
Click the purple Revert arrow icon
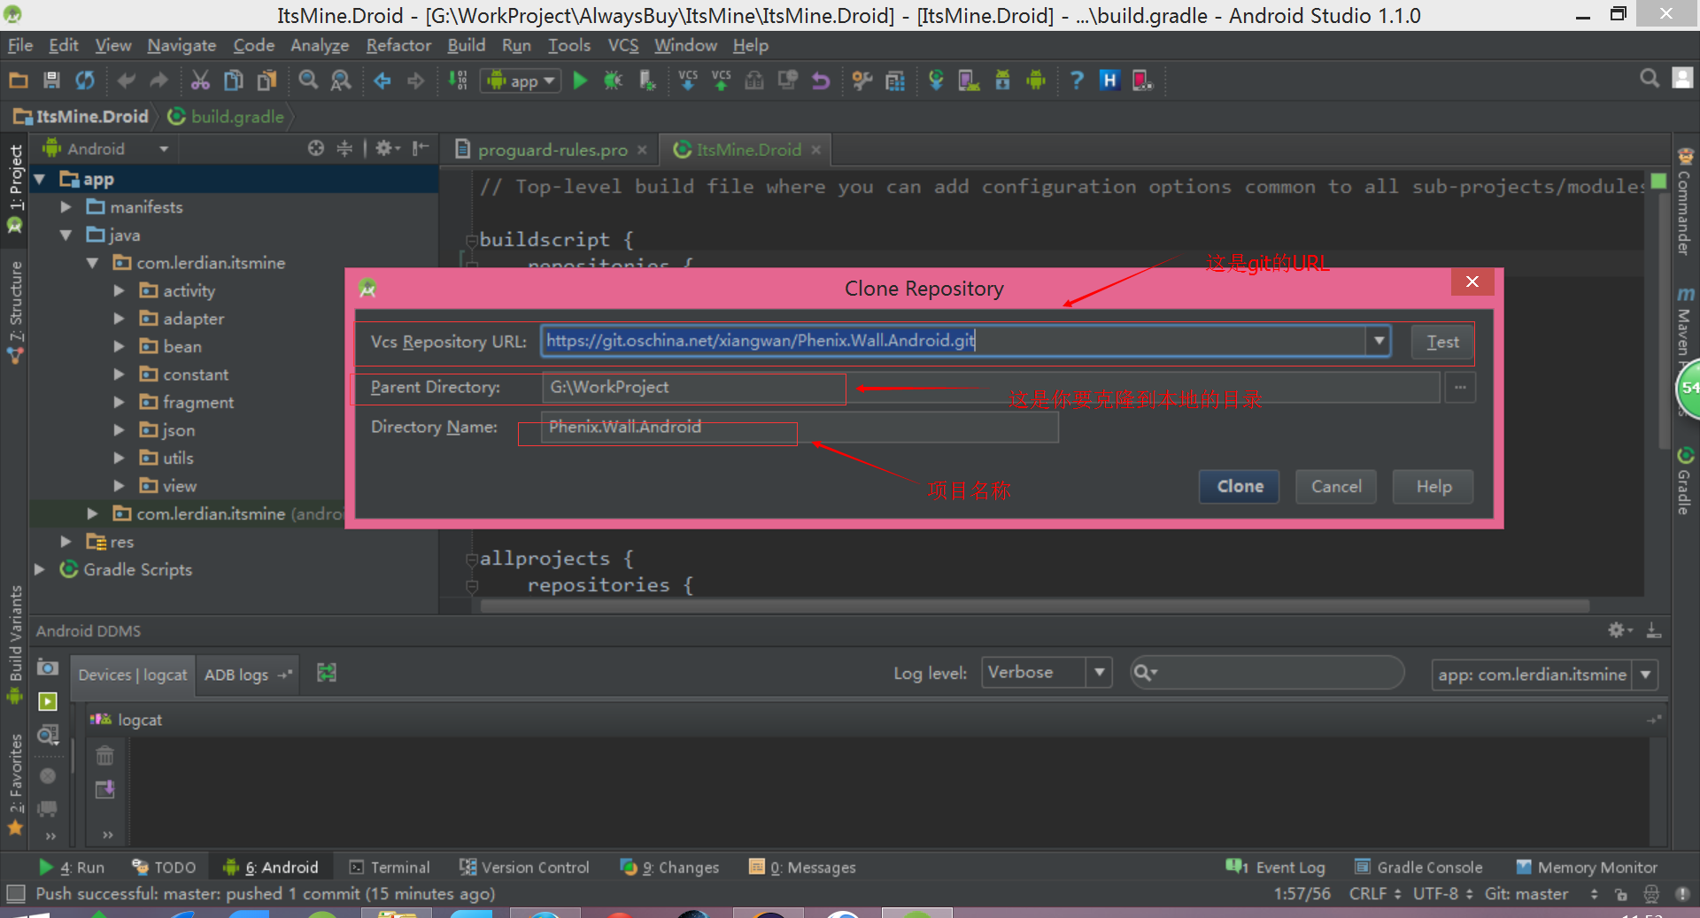click(x=821, y=81)
